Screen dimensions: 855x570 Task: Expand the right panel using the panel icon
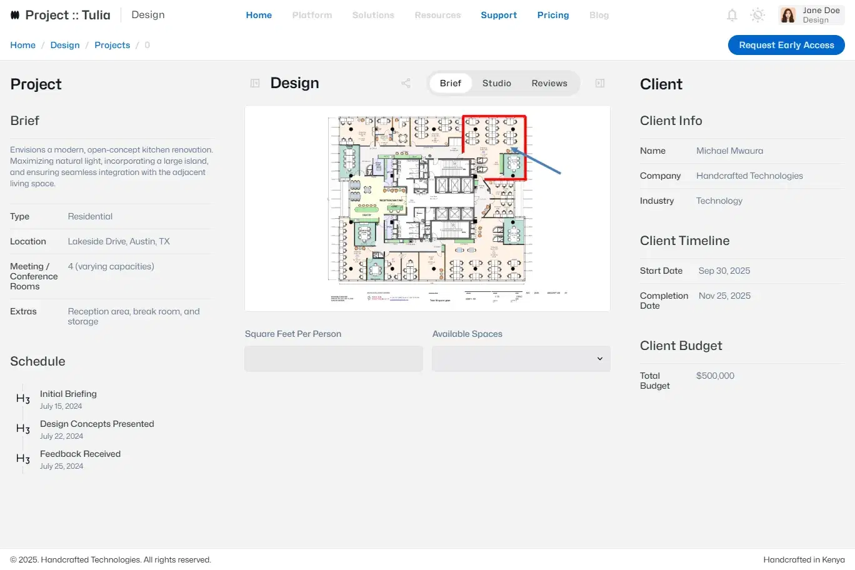point(599,82)
